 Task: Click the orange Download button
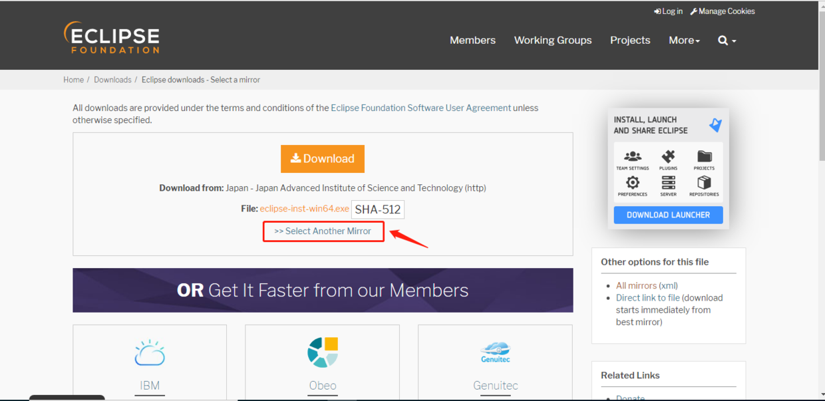tap(323, 159)
